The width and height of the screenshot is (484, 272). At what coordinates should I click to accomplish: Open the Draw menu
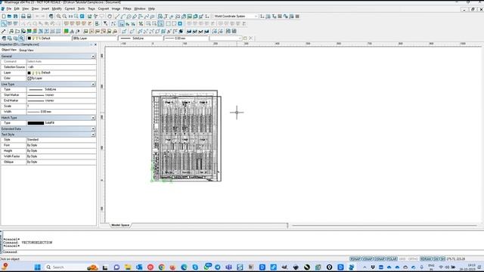tap(36, 8)
